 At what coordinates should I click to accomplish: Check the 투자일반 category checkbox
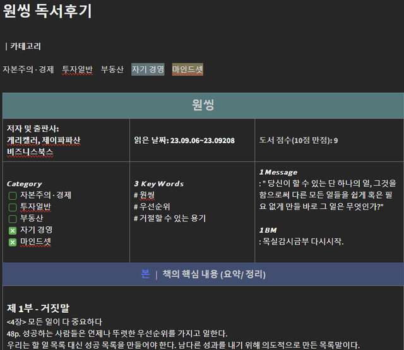13,207
